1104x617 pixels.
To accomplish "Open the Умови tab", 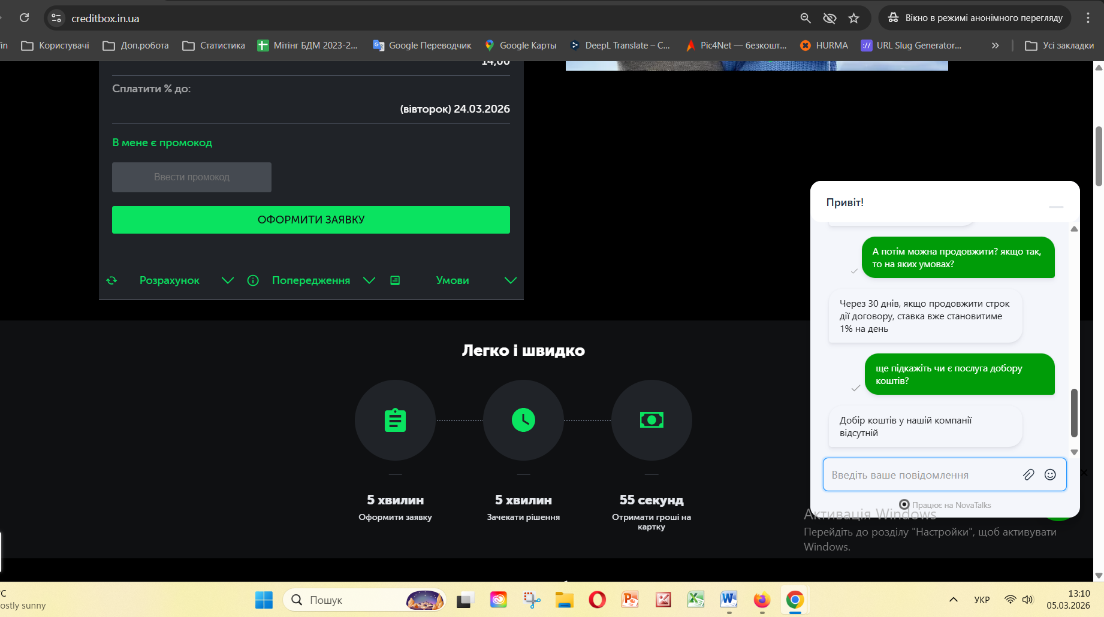I will (x=453, y=280).
